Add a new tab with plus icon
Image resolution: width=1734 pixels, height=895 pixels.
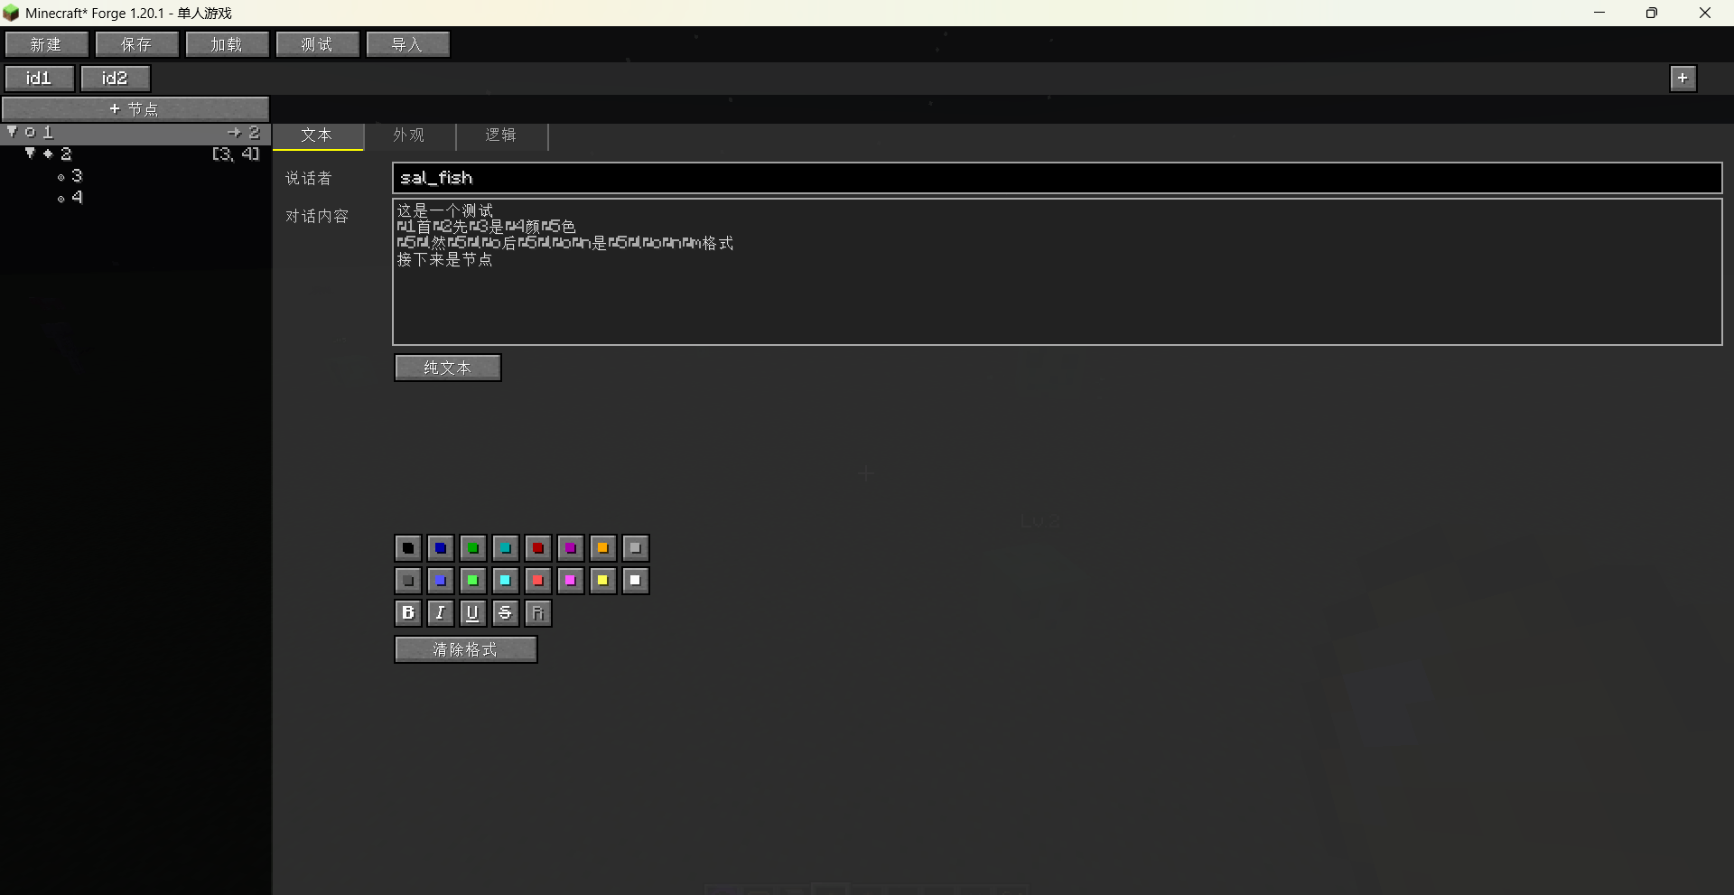(x=1683, y=79)
